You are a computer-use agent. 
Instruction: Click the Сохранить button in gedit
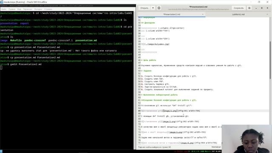(238, 8)
